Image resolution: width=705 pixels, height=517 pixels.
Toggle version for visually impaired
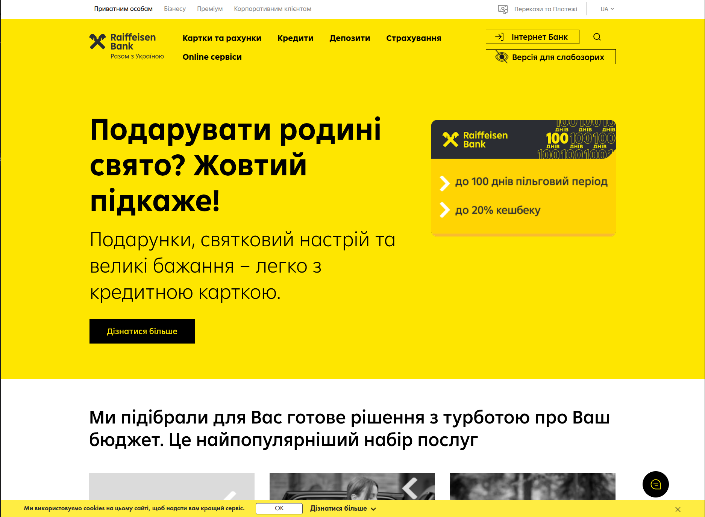pos(550,57)
